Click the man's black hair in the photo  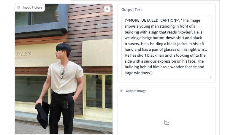[64, 49]
